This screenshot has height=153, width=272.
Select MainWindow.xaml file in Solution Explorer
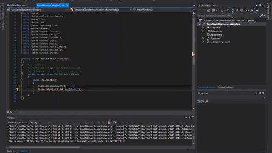coord(220,42)
